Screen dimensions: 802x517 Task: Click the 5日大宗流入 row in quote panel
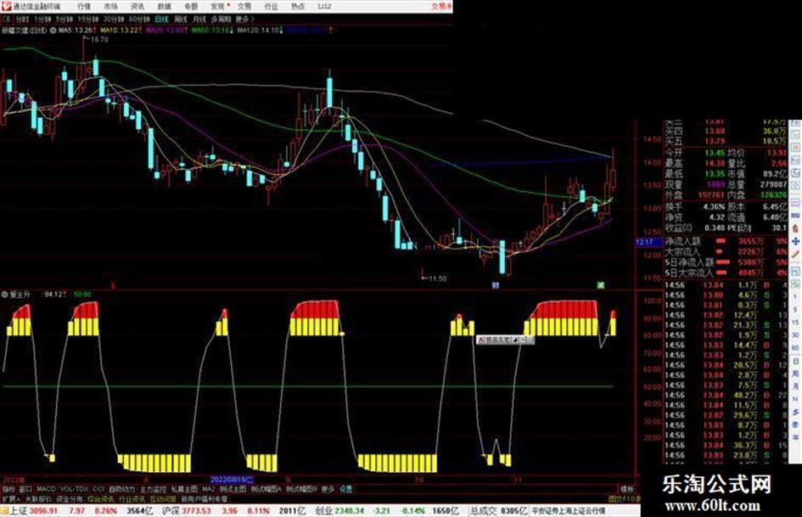[726, 273]
